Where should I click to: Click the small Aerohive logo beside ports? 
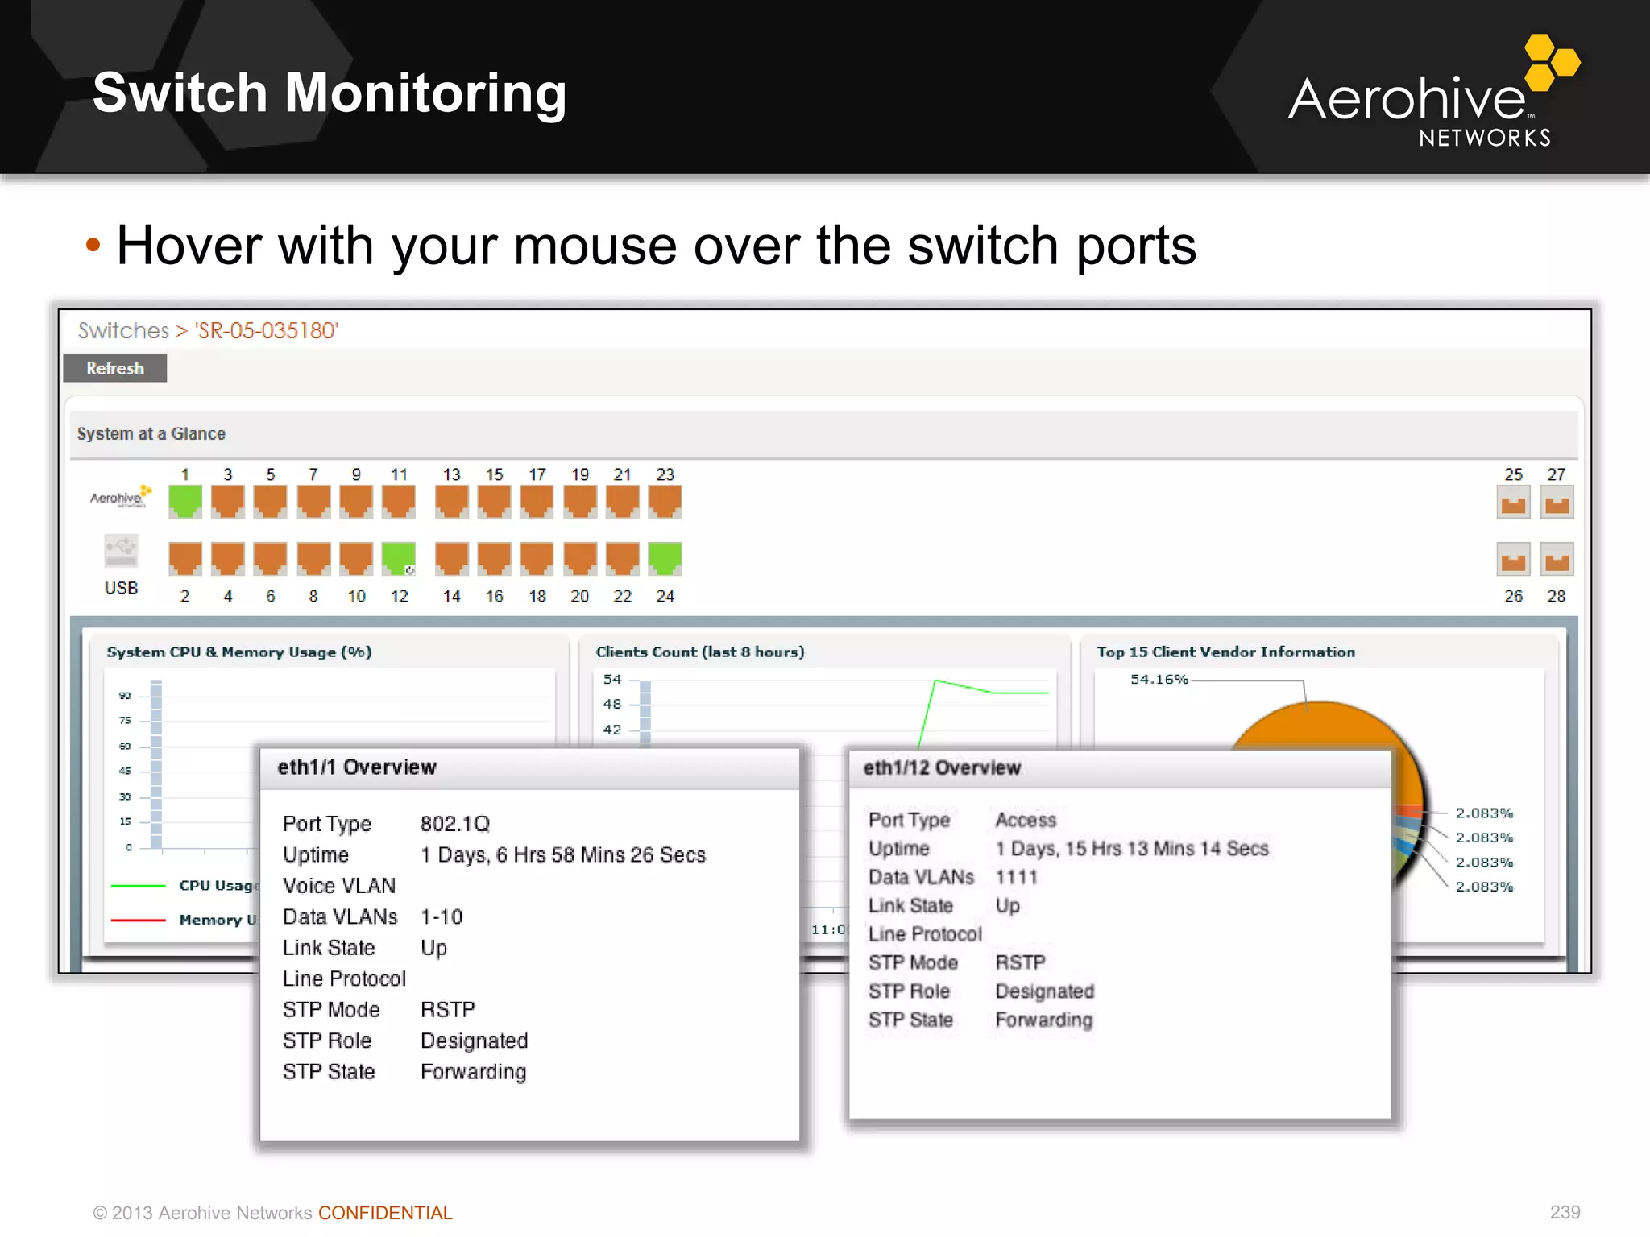tap(121, 496)
